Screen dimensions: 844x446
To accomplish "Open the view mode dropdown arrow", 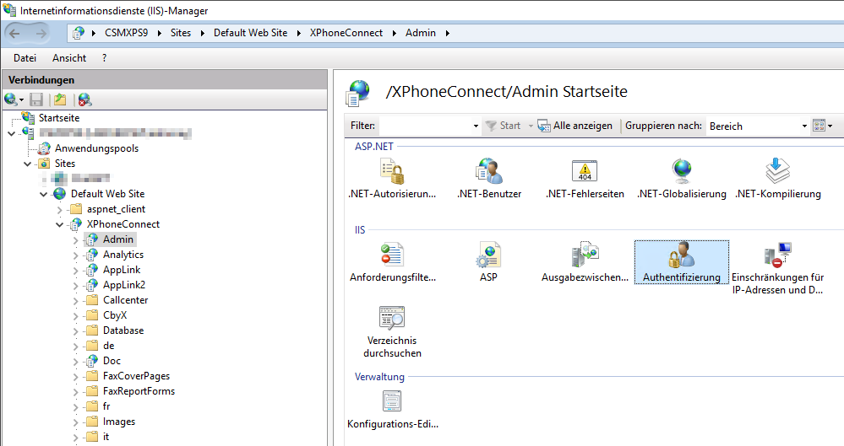I will pos(830,126).
